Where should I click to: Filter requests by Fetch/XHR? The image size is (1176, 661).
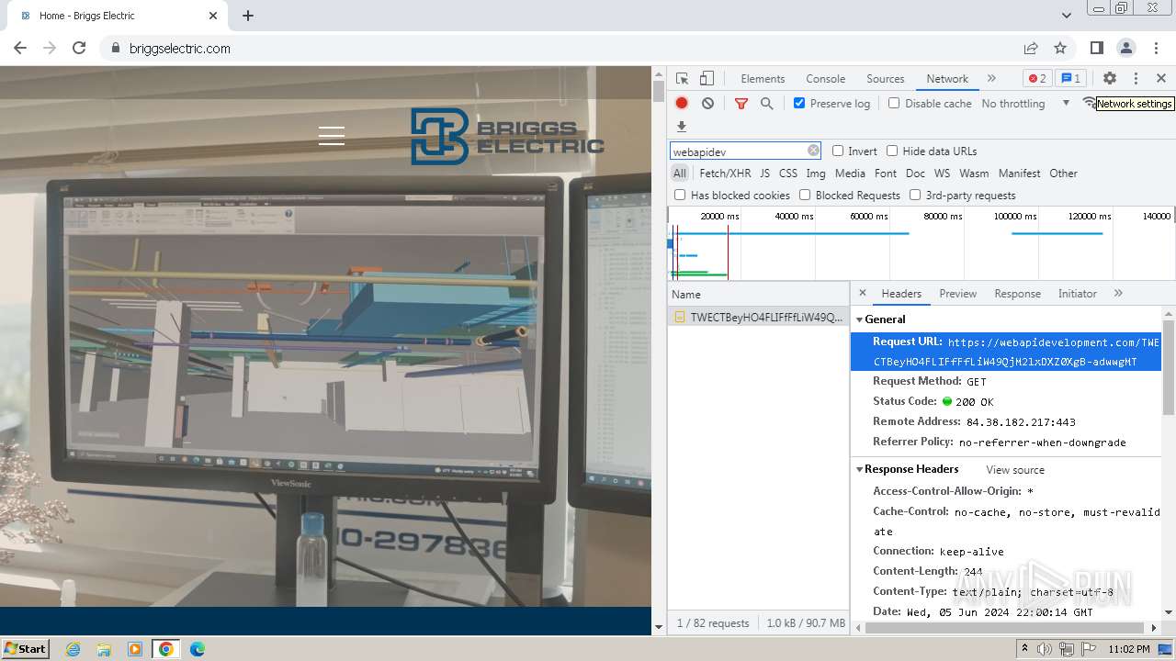click(x=725, y=174)
